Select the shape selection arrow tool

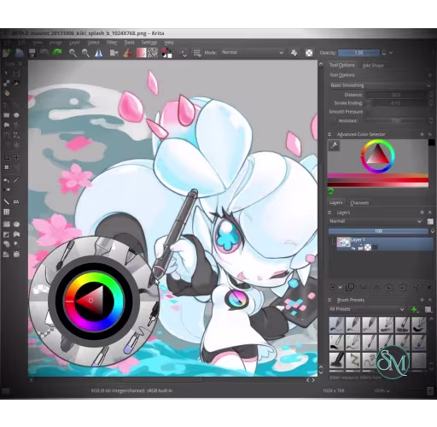click(x=6, y=73)
